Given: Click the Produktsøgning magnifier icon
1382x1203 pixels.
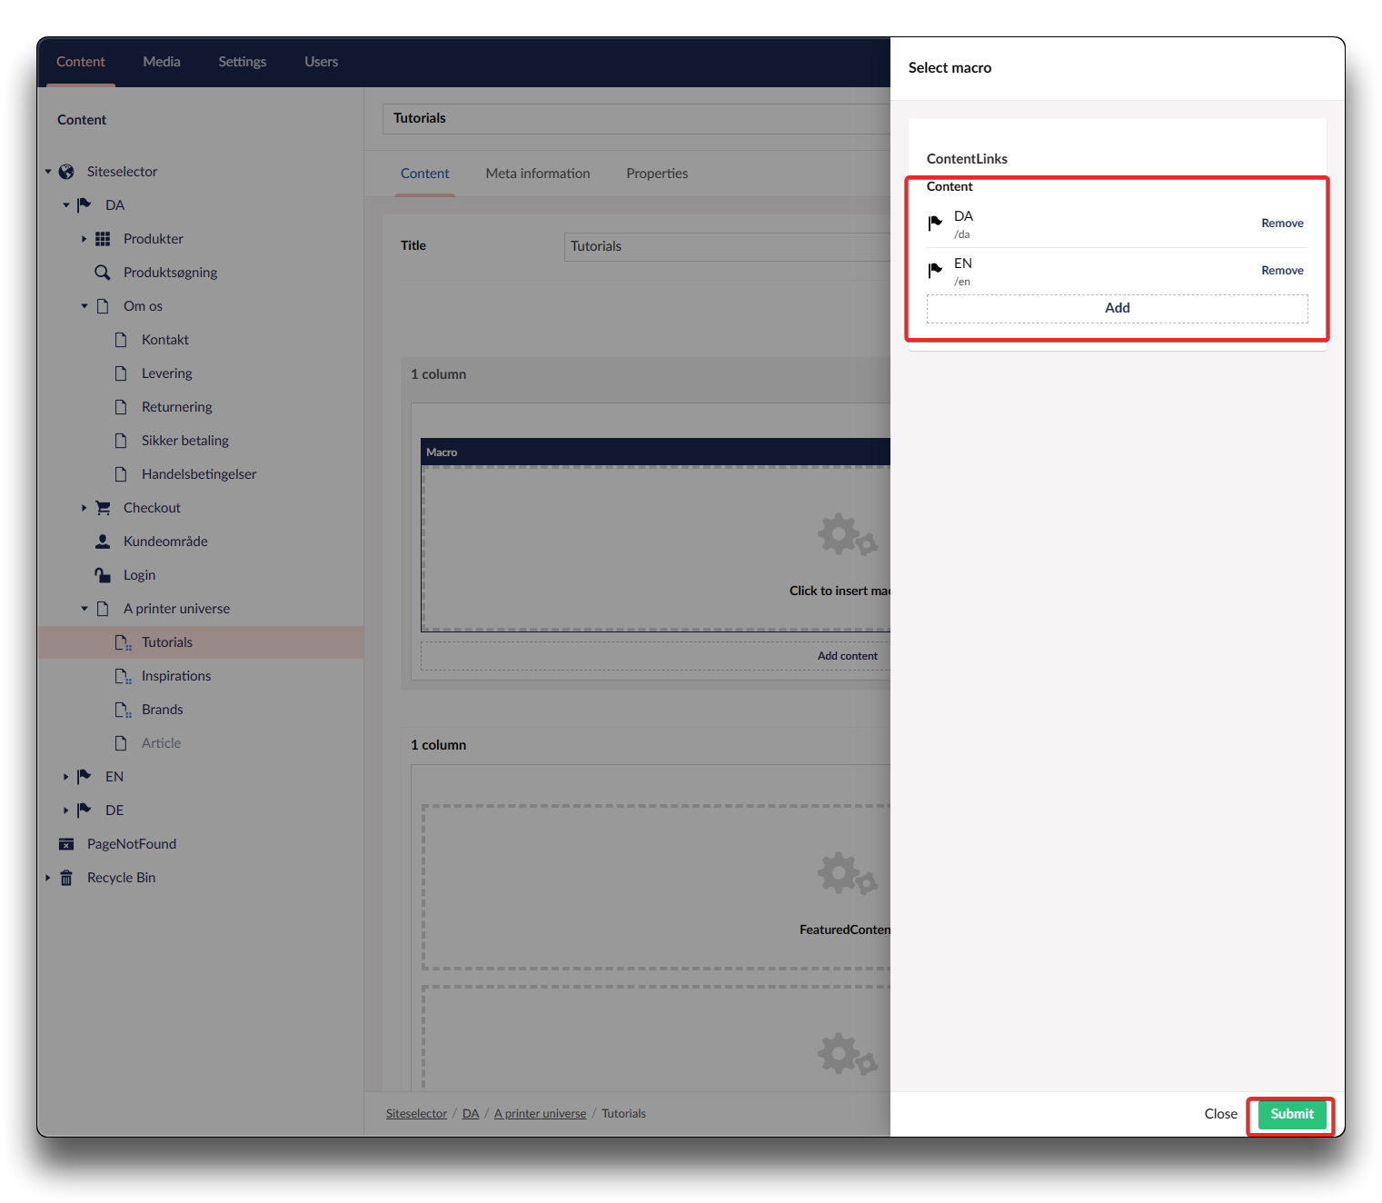Looking at the screenshot, I should point(103,273).
